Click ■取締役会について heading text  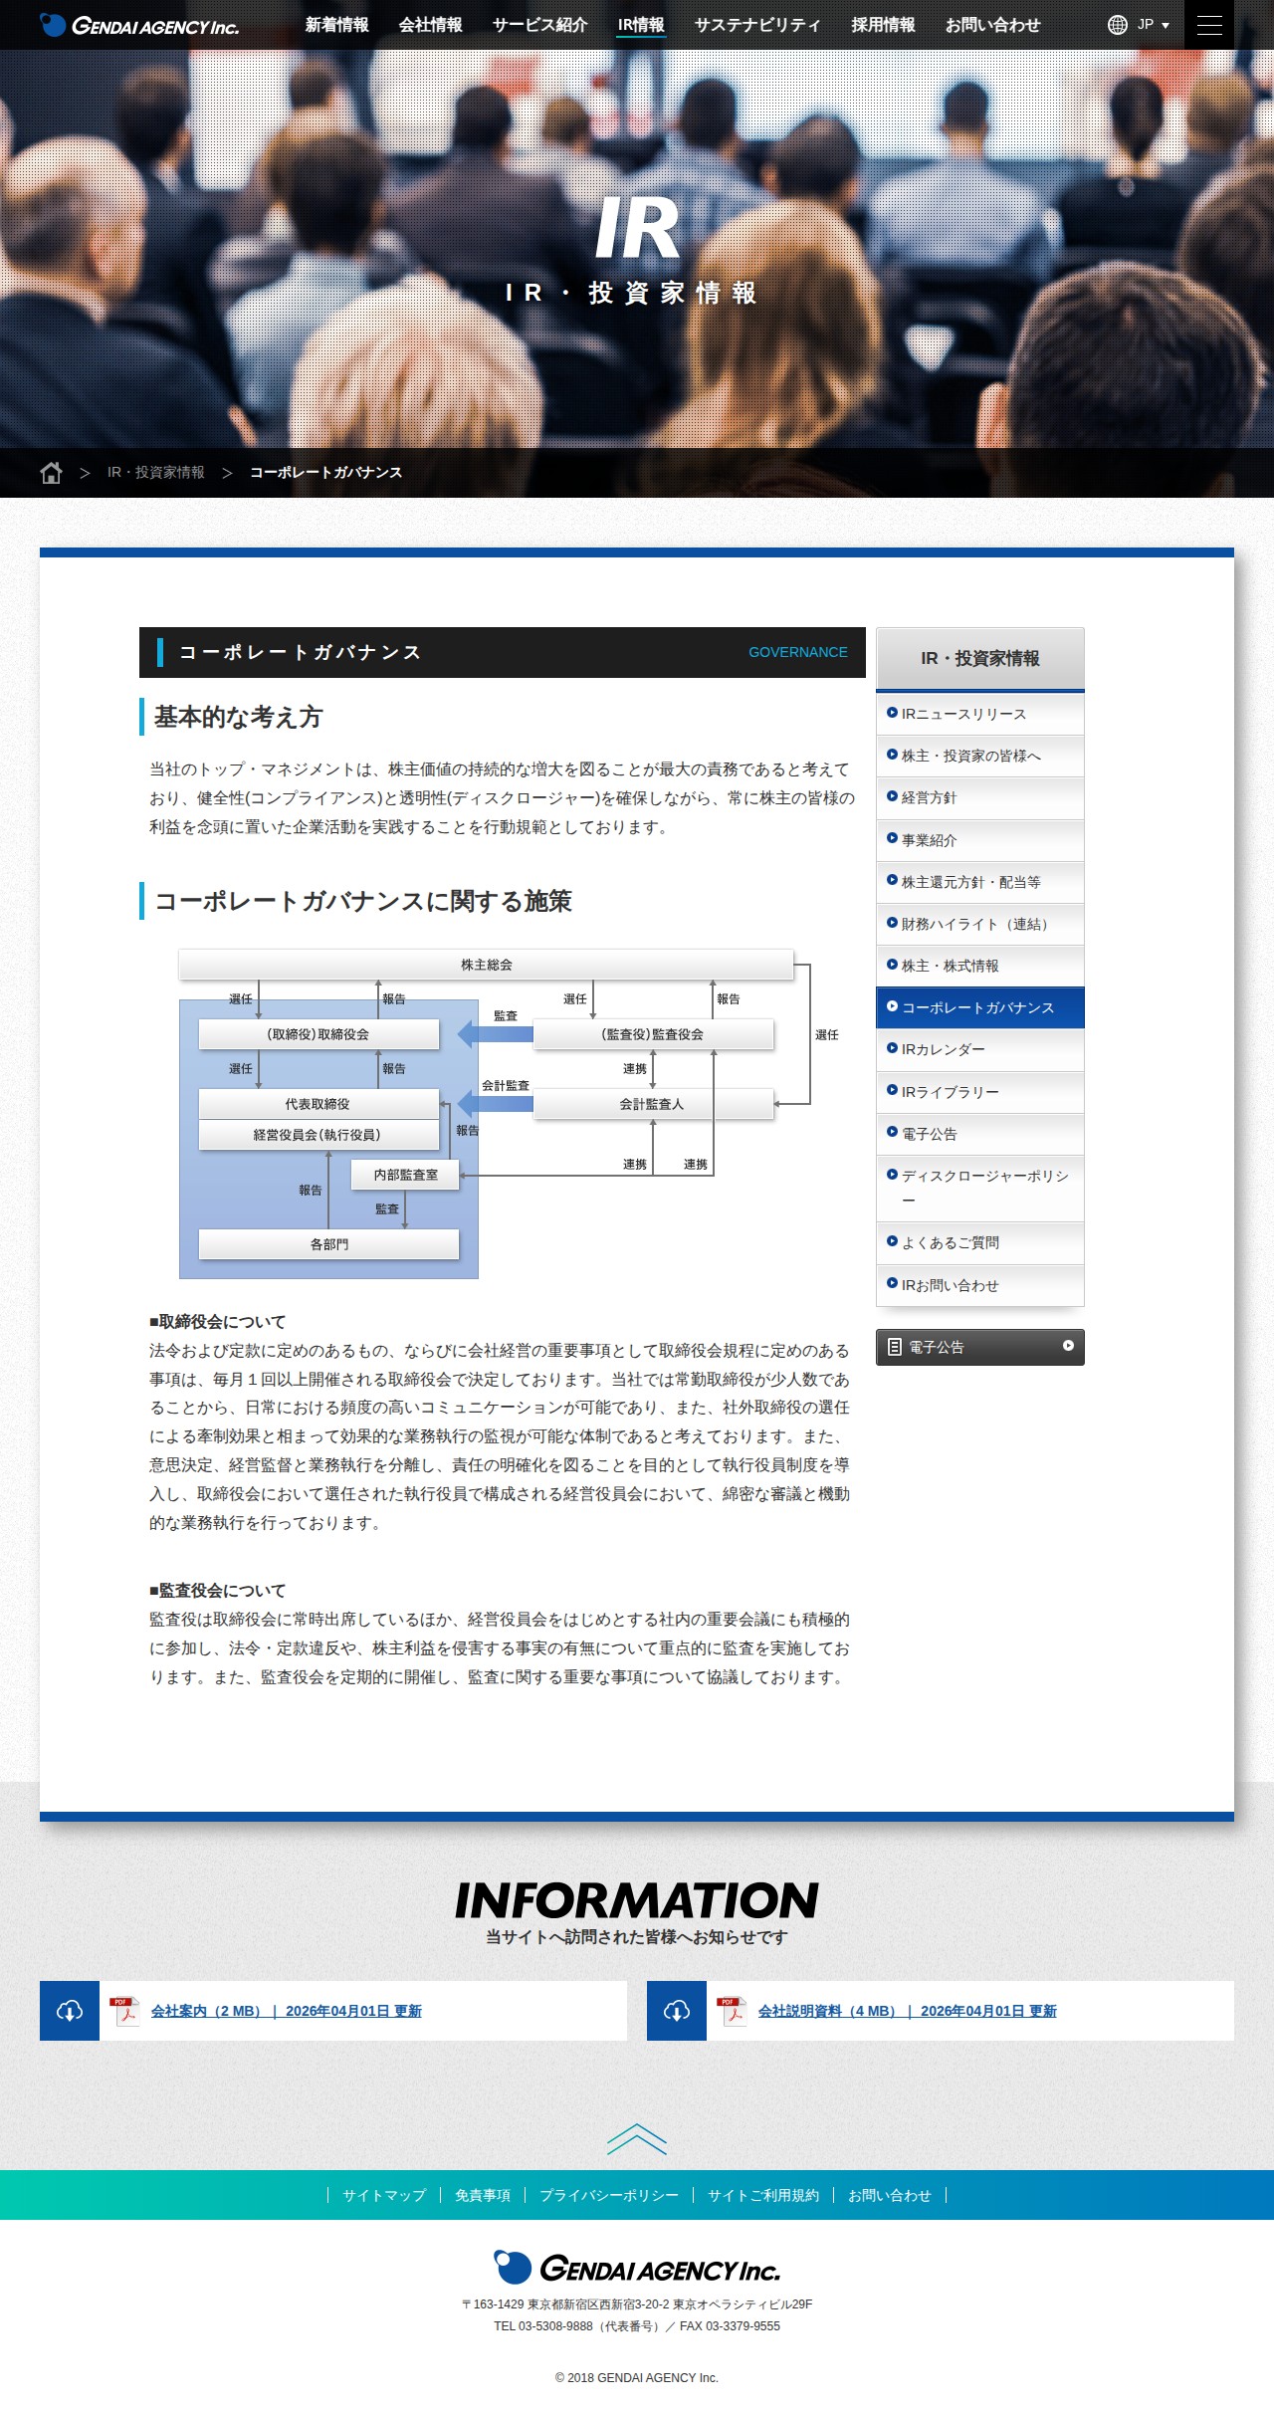pos(218,1322)
